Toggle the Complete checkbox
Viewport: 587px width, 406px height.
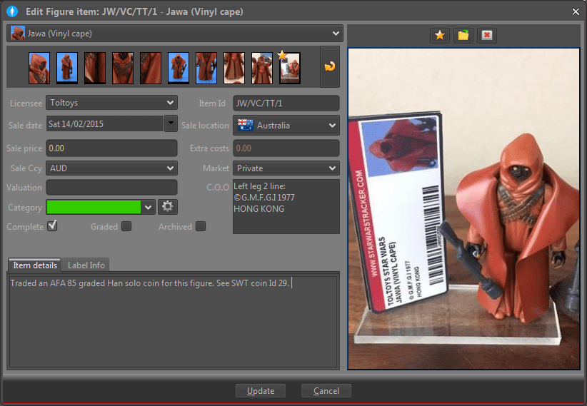click(52, 226)
